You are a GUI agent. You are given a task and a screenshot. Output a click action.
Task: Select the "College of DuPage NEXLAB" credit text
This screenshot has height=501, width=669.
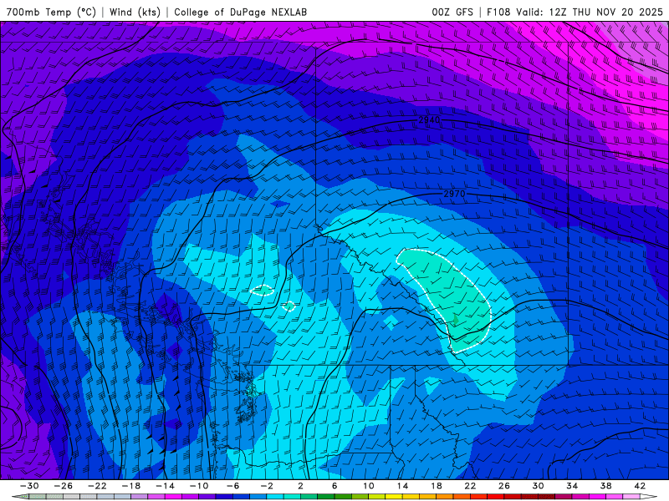(x=240, y=12)
